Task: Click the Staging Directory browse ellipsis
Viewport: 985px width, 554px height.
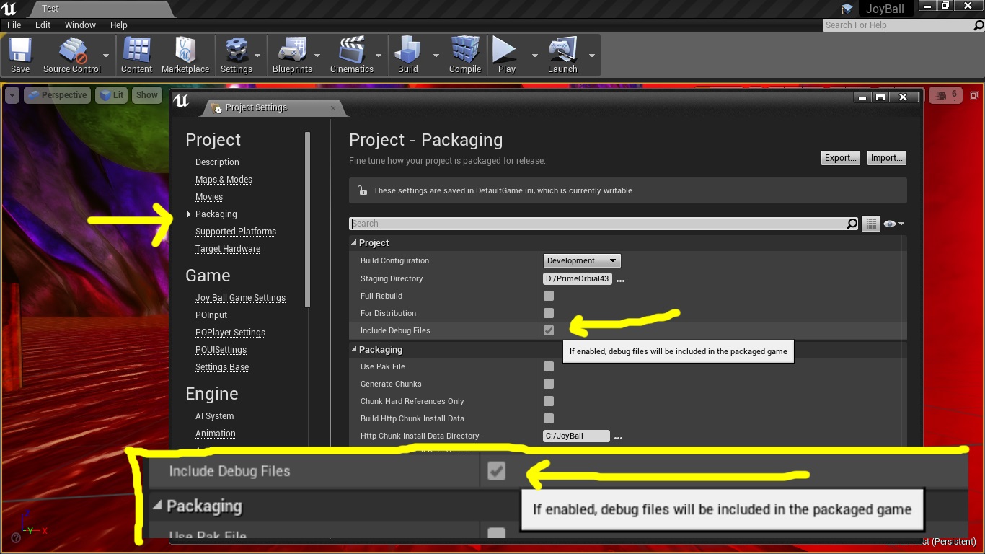Action: click(x=620, y=281)
